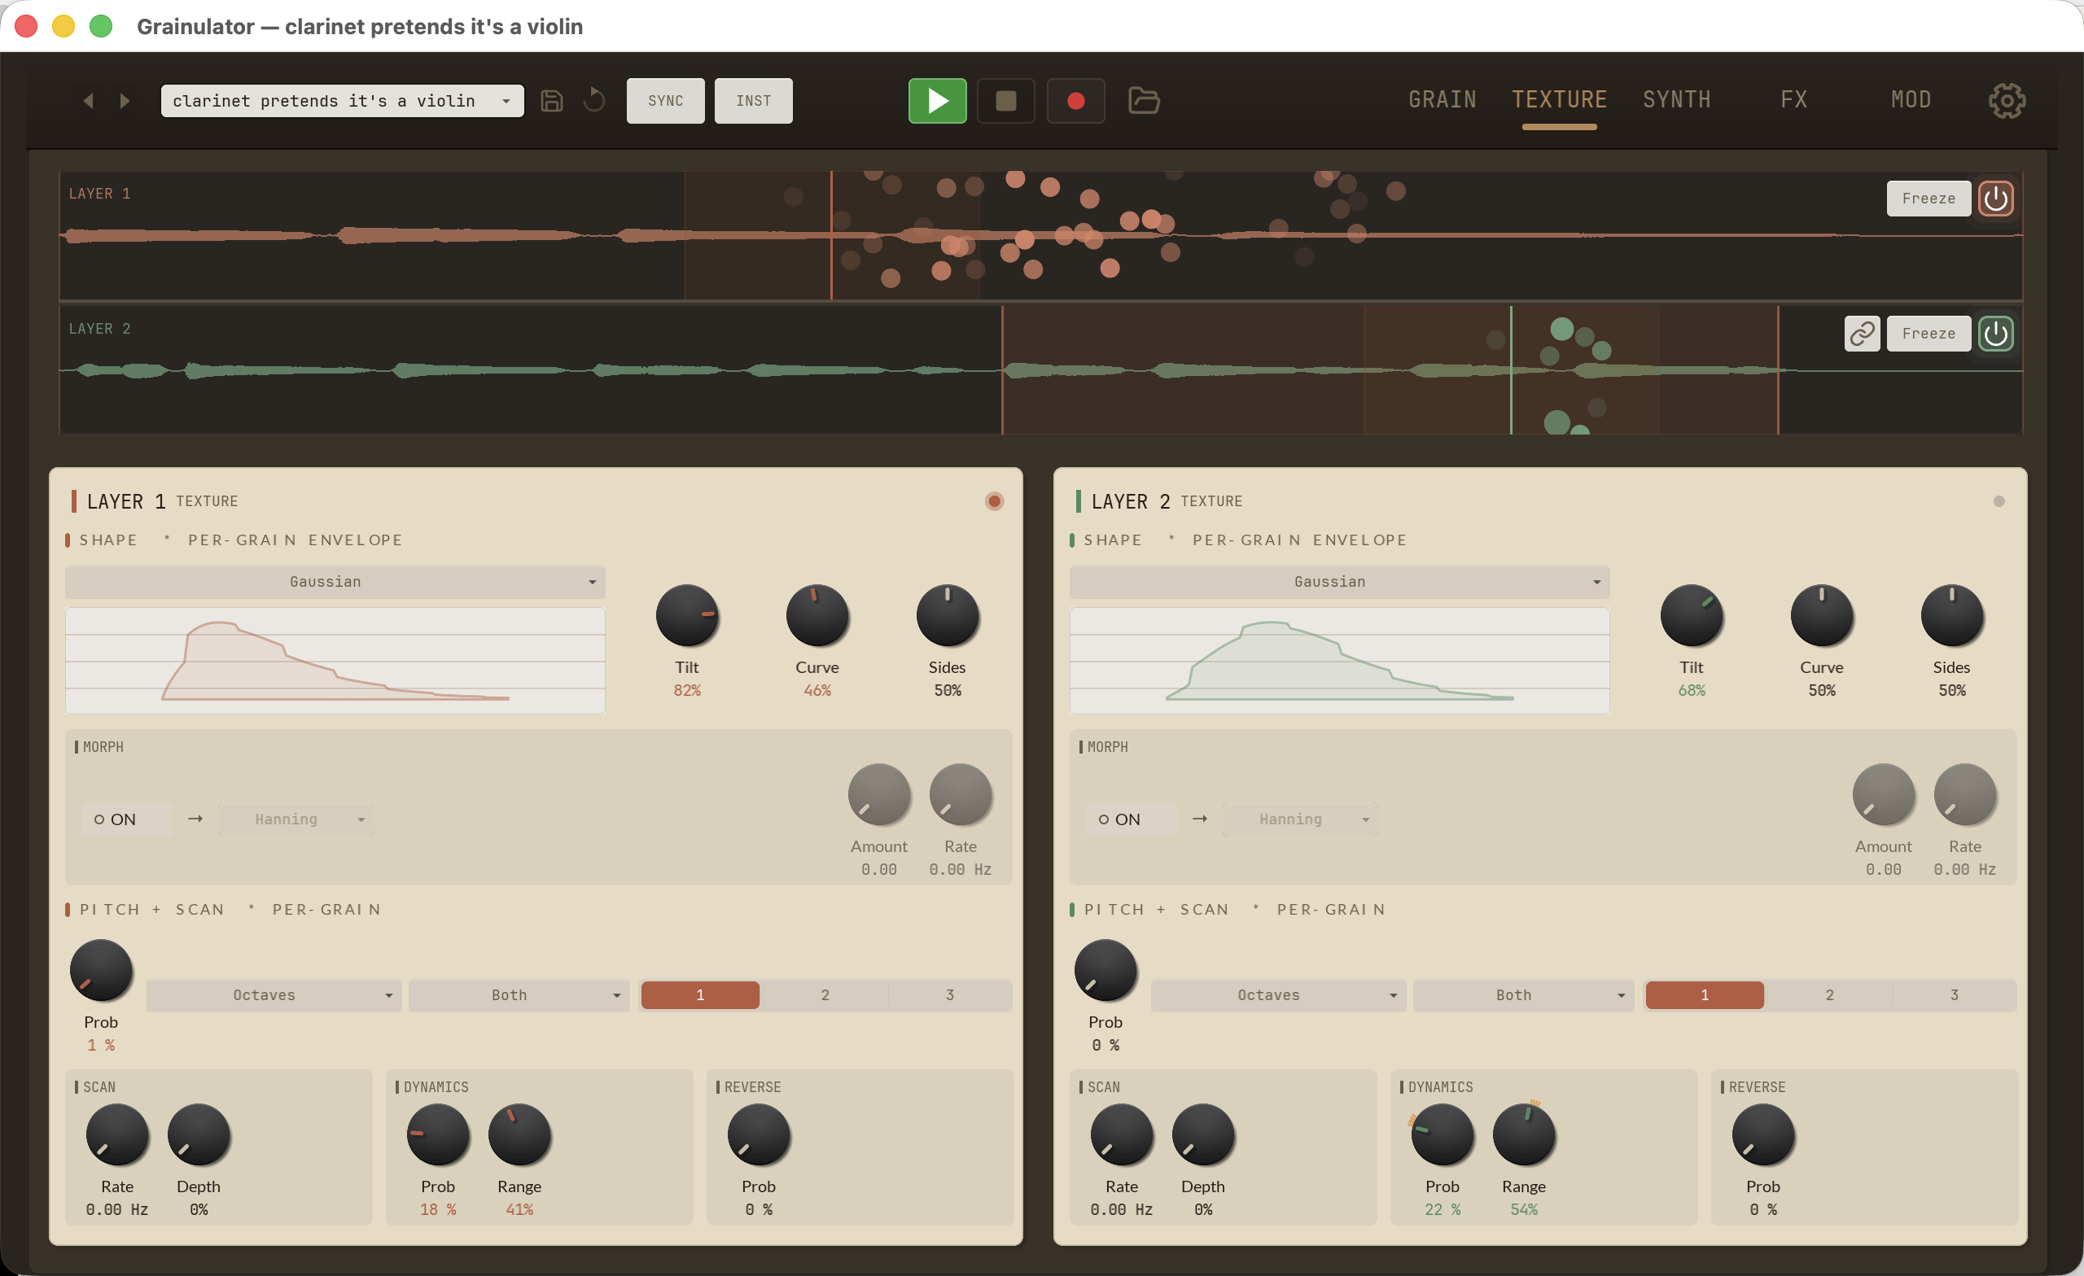This screenshot has width=2084, height=1276.
Task: Open the preset name dropdown
Action: [342, 101]
